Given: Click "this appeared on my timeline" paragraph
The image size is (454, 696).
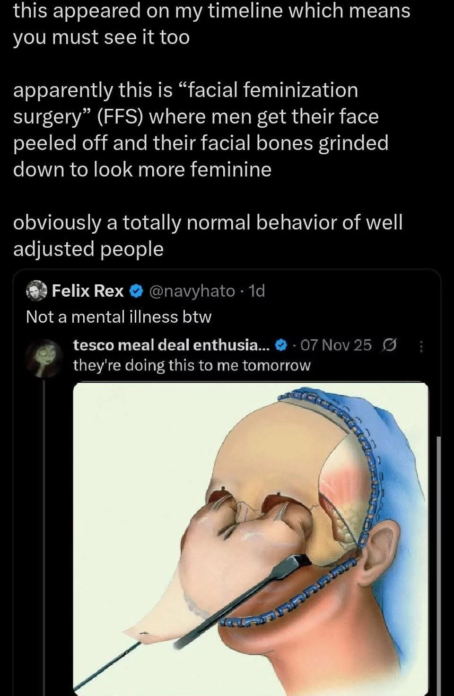Looking at the screenshot, I should [x=211, y=24].
